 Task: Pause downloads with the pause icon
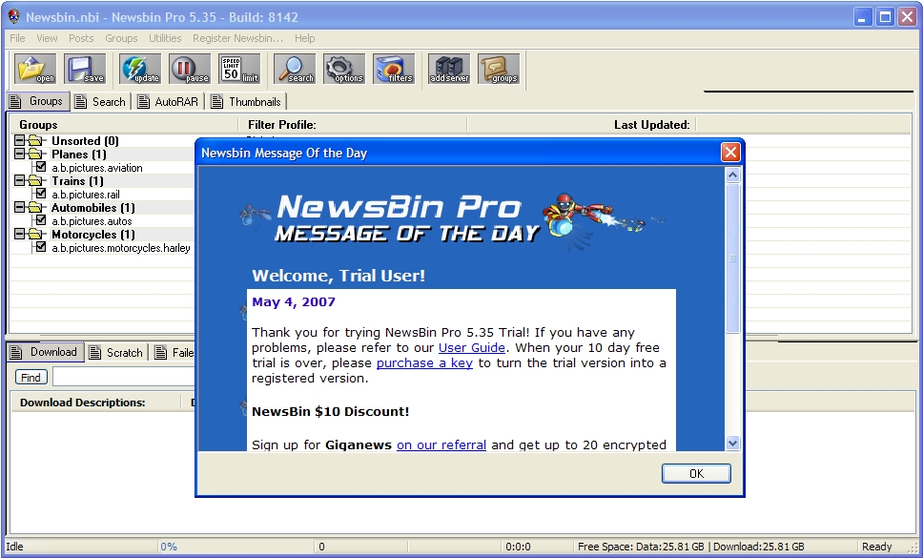190,69
